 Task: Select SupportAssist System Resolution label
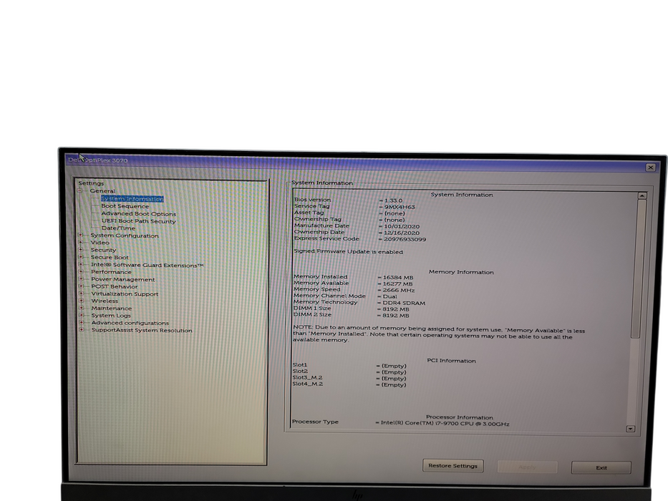[x=142, y=330]
